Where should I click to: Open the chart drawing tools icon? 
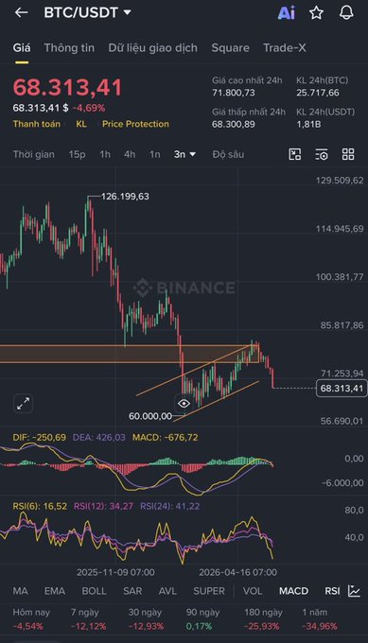click(295, 154)
